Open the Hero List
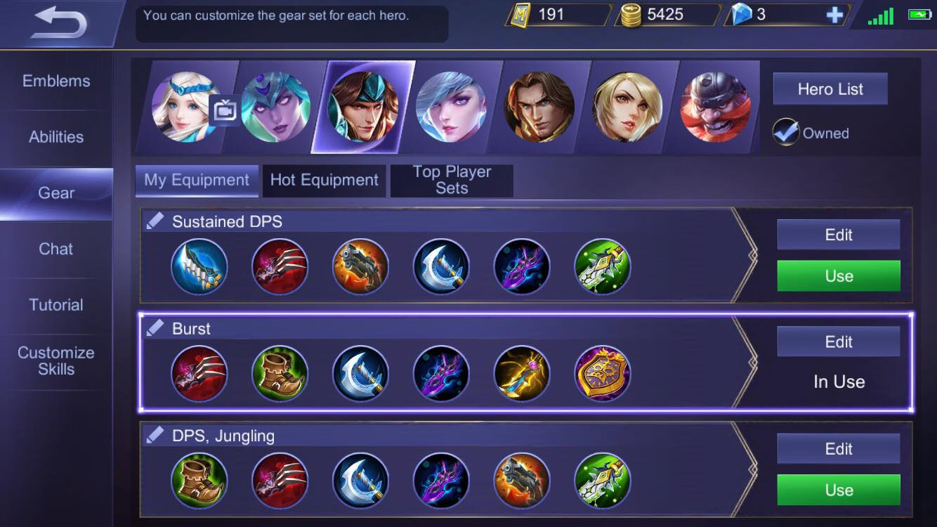 830,89
